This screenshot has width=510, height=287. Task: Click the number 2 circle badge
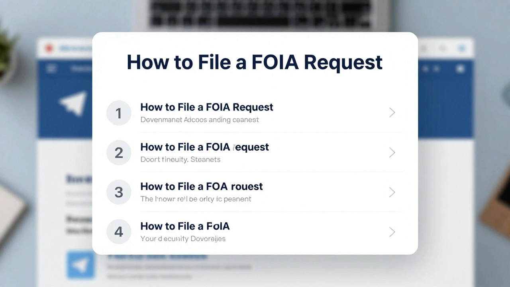[119, 153]
